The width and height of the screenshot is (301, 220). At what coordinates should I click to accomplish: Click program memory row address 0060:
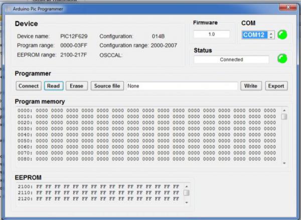click(x=25, y=147)
